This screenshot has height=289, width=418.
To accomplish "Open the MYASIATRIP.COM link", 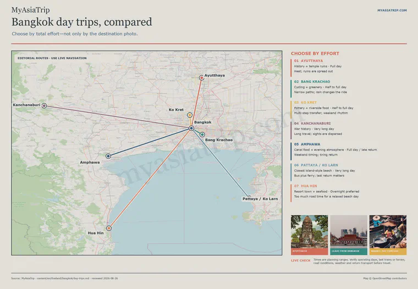I will 392,10.
